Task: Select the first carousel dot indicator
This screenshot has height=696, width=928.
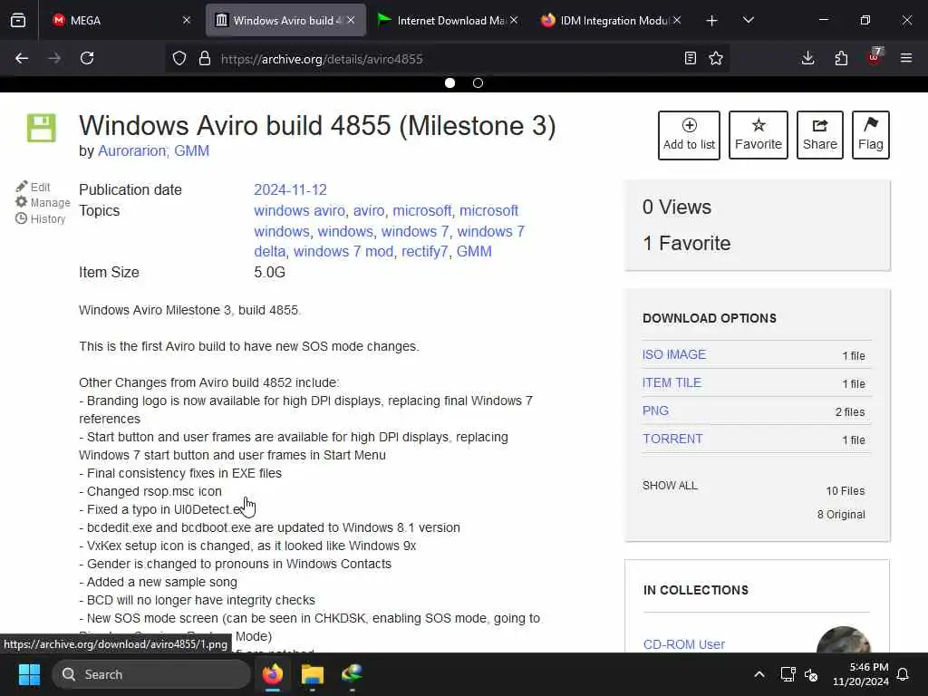Action: [x=449, y=82]
